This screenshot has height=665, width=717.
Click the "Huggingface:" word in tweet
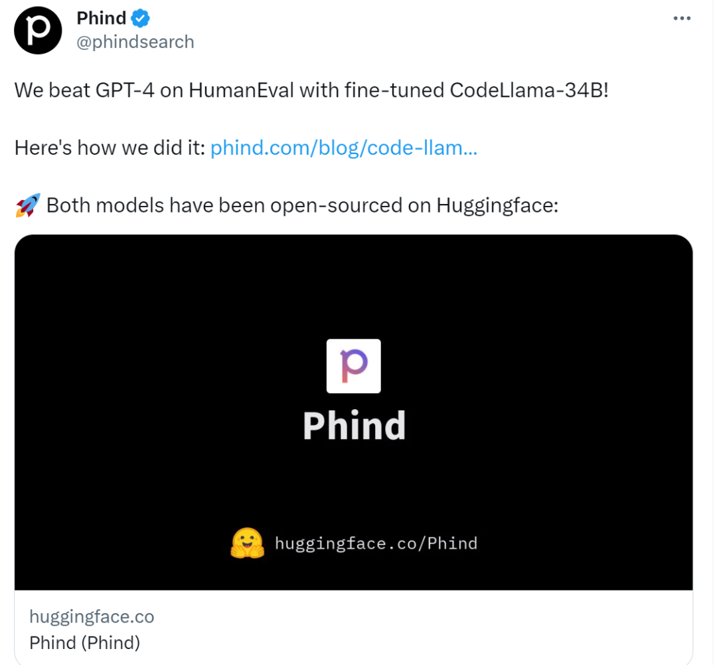tap(497, 205)
